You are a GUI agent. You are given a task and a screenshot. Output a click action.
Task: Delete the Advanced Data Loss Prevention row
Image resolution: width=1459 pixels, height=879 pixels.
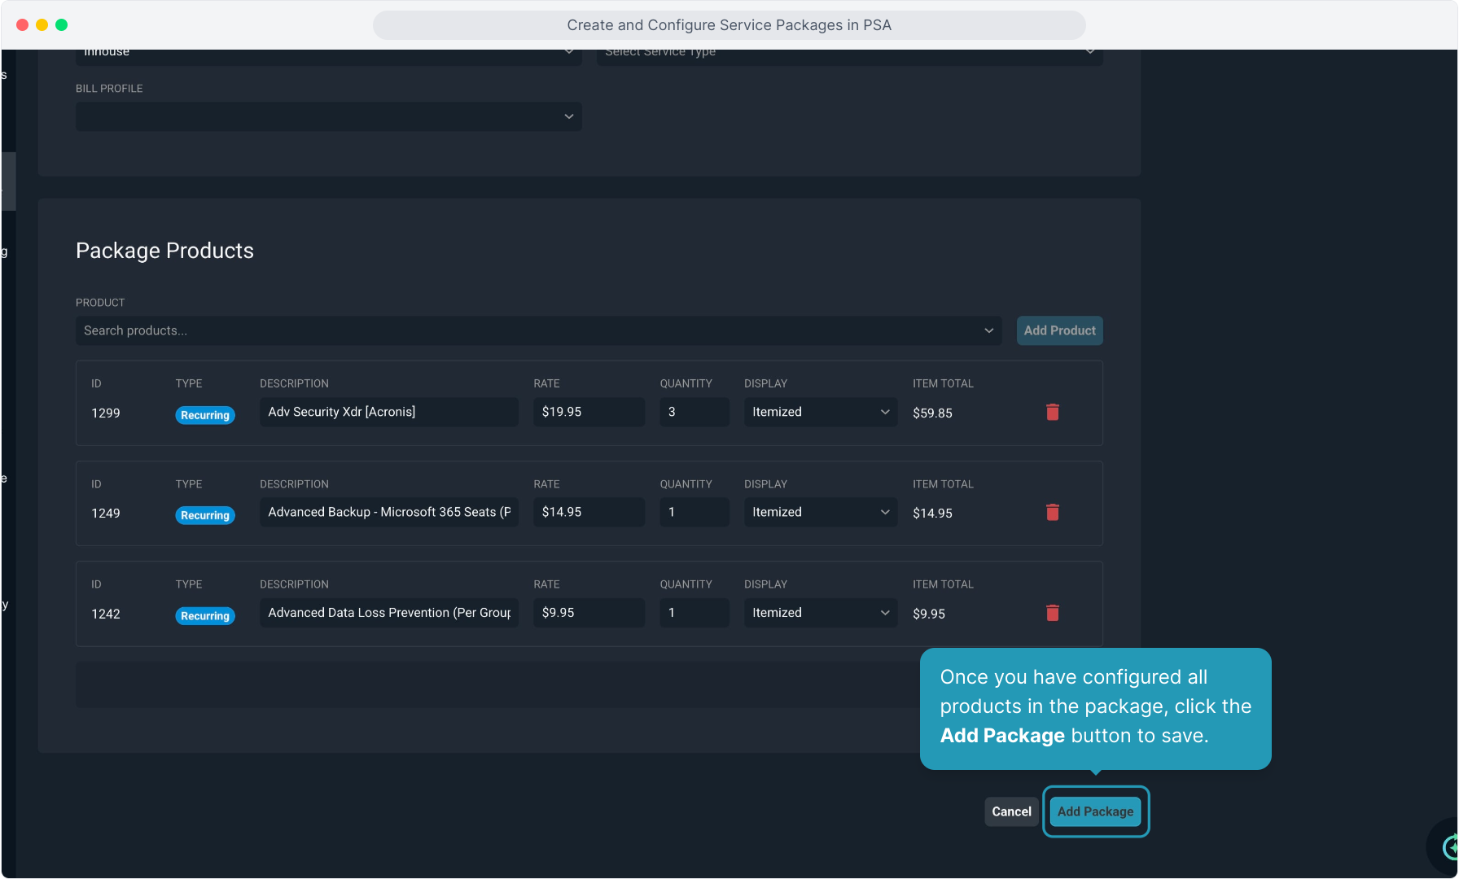point(1052,613)
